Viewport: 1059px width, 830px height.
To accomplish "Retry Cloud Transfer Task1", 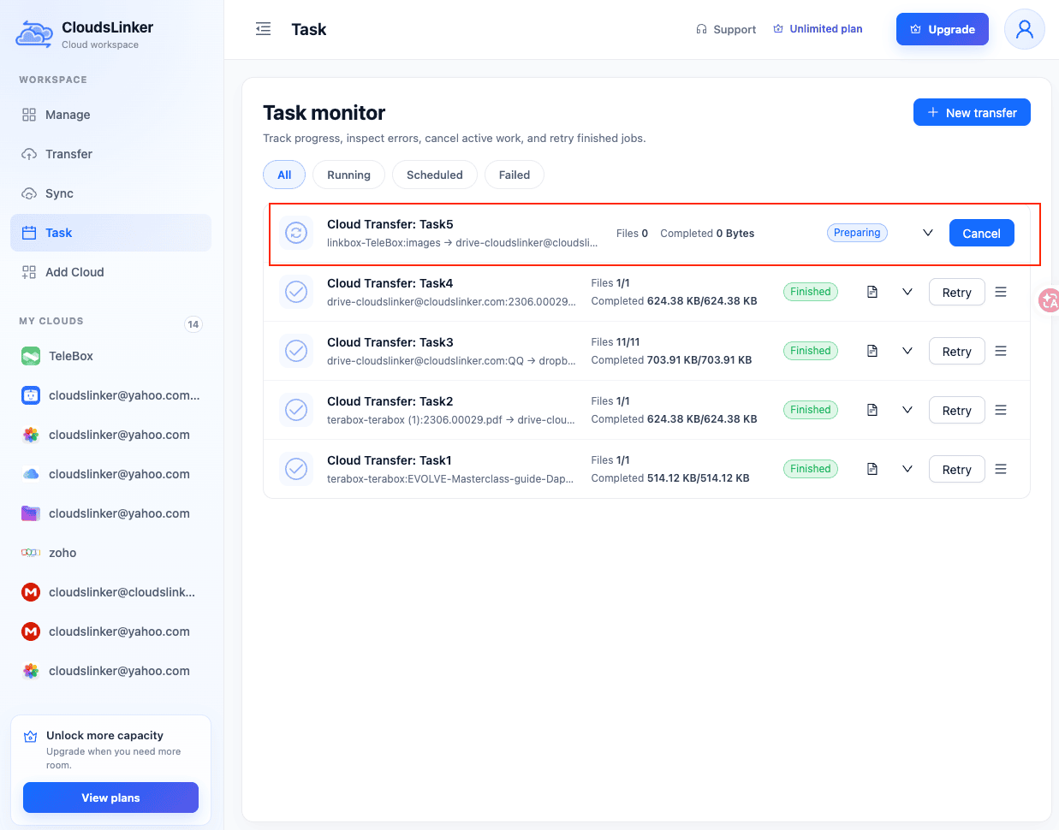I will (957, 469).
